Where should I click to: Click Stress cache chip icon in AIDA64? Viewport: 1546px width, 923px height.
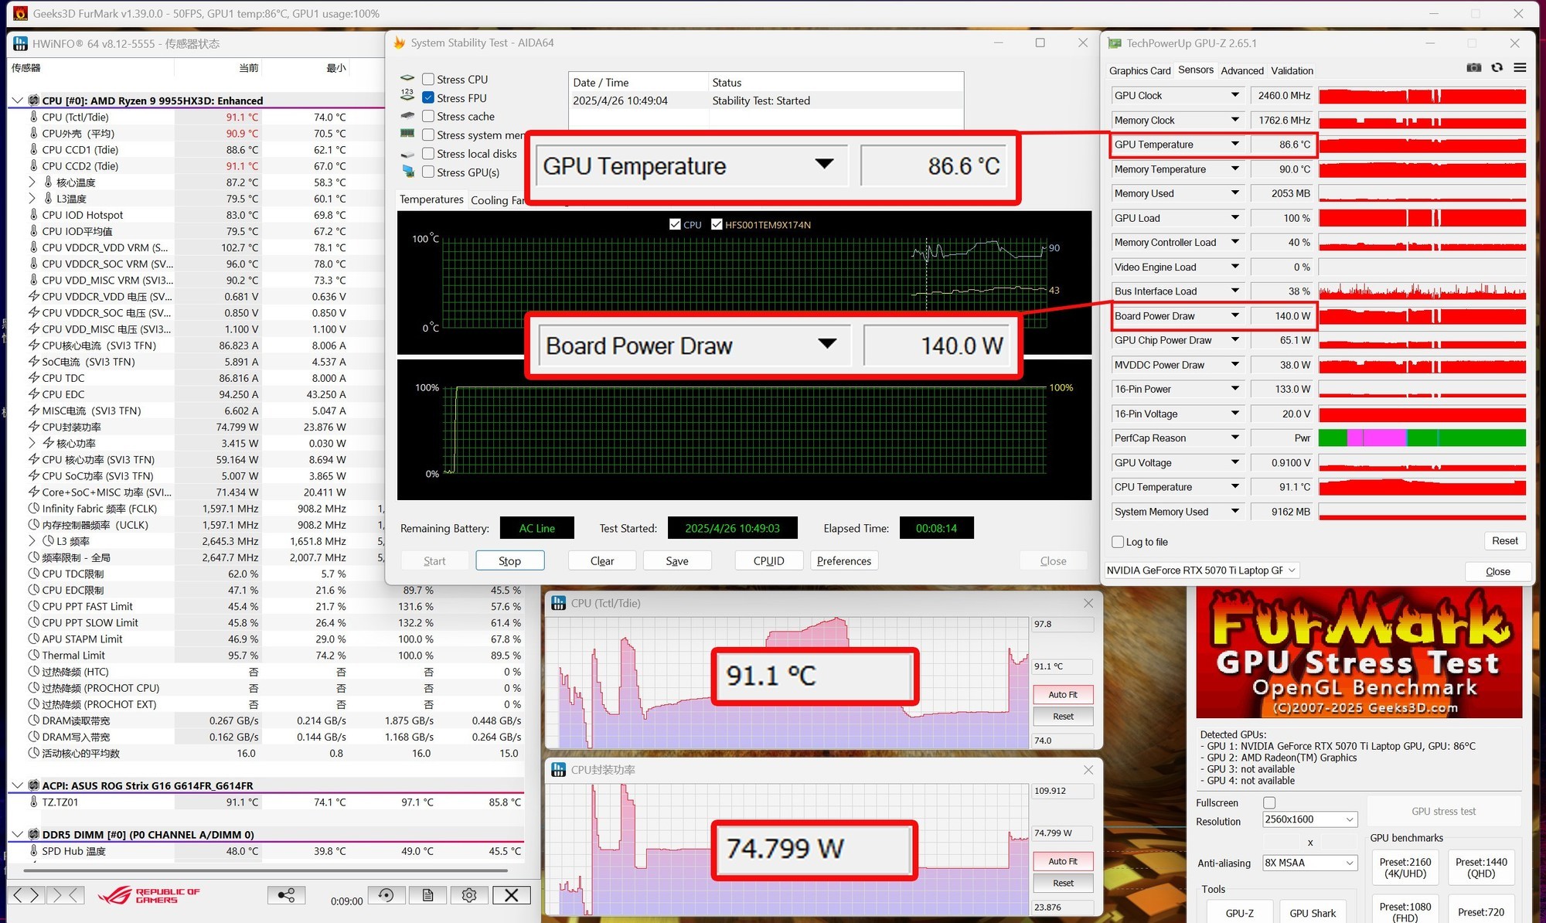tap(407, 116)
